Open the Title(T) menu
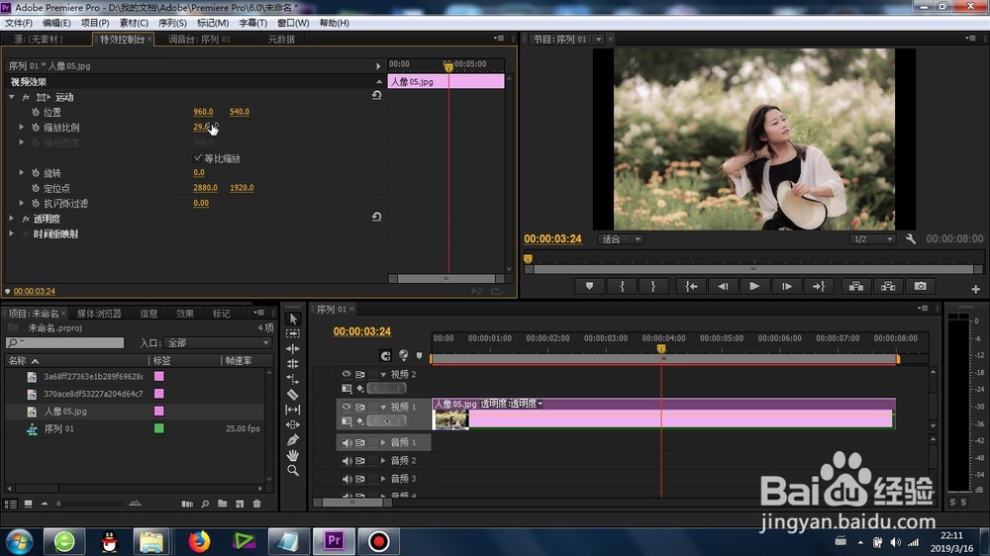990x556 pixels. point(252,23)
